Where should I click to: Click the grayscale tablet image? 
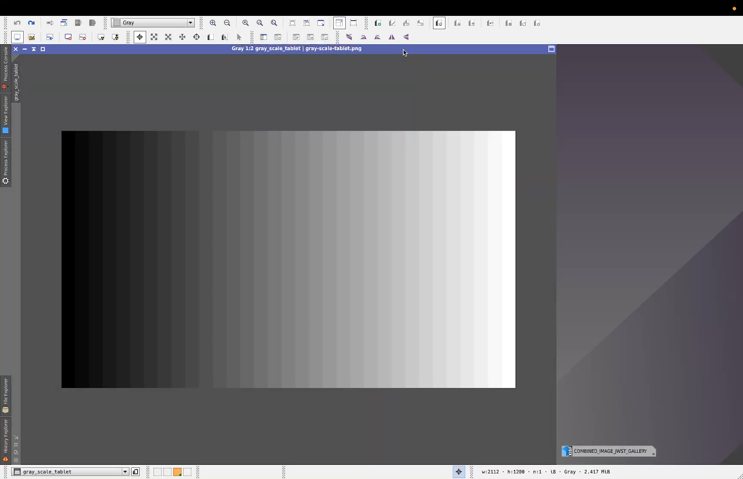point(289,259)
